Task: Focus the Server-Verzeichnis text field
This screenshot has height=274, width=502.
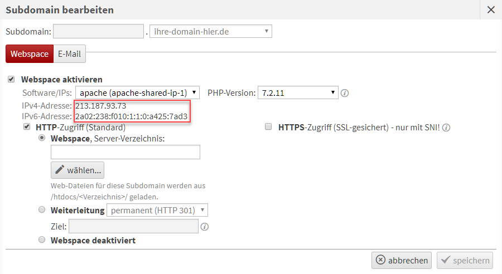Action: [125, 152]
